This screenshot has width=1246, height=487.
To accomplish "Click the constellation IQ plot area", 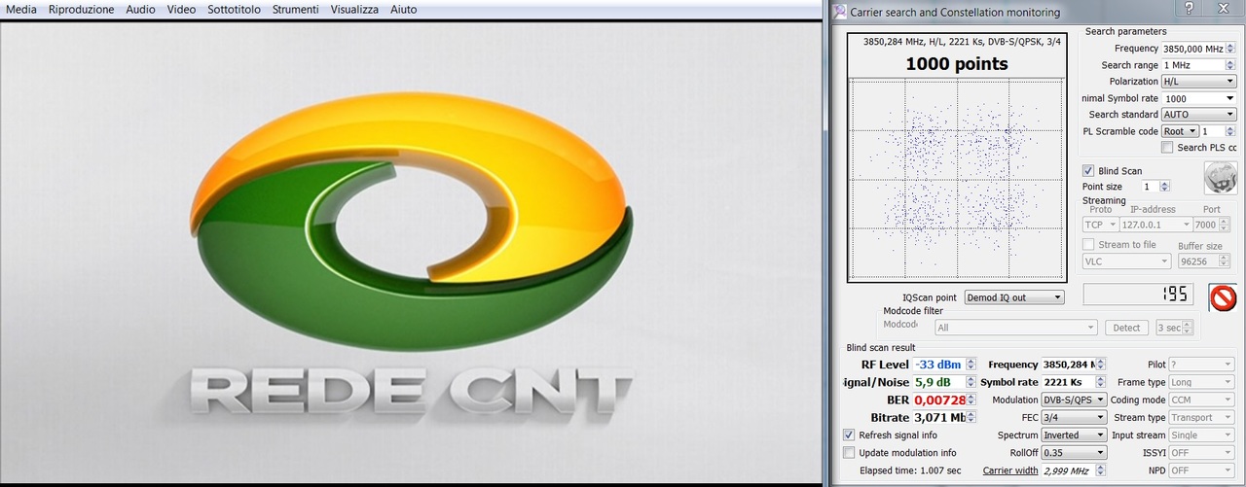I will pos(959,180).
